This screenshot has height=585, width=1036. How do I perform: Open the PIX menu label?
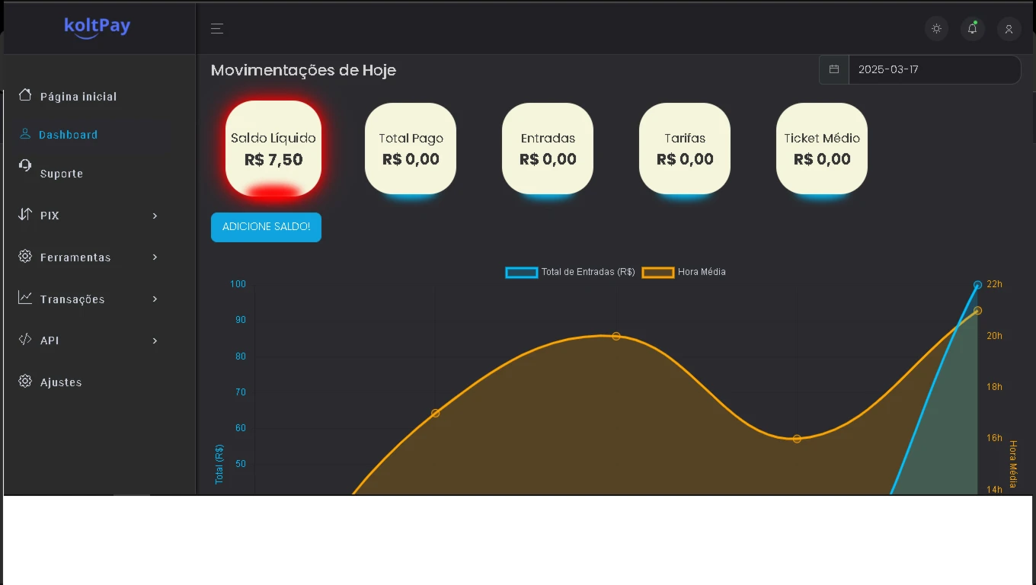coord(50,216)
